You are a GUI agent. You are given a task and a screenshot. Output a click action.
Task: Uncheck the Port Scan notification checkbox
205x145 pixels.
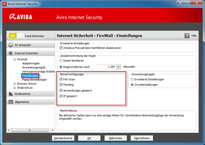pos(61,79)
